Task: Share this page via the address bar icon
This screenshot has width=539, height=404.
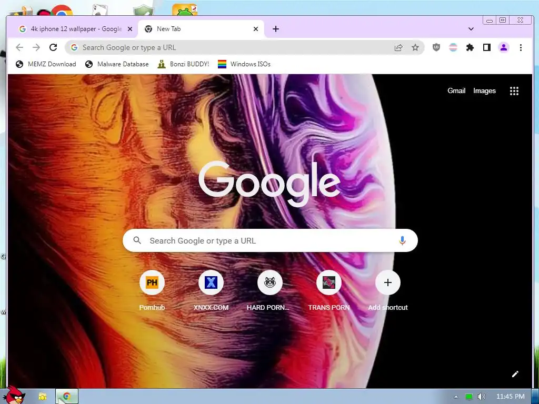Action: (x=398, y=47)
